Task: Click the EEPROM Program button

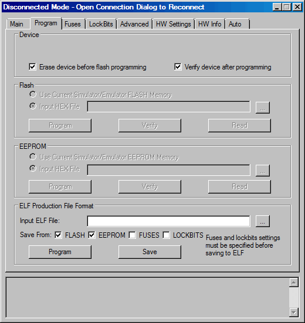Action: click(x=60, y=187)
